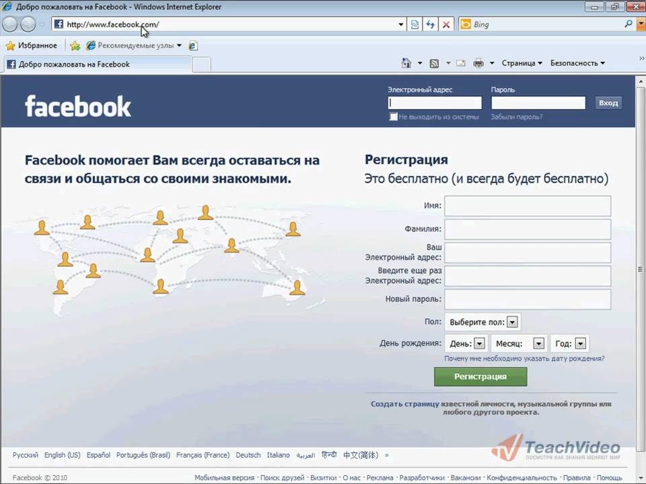Click the 'Вход' login button
The height and width of the screenshot is (484, 646).
[608, 103]
